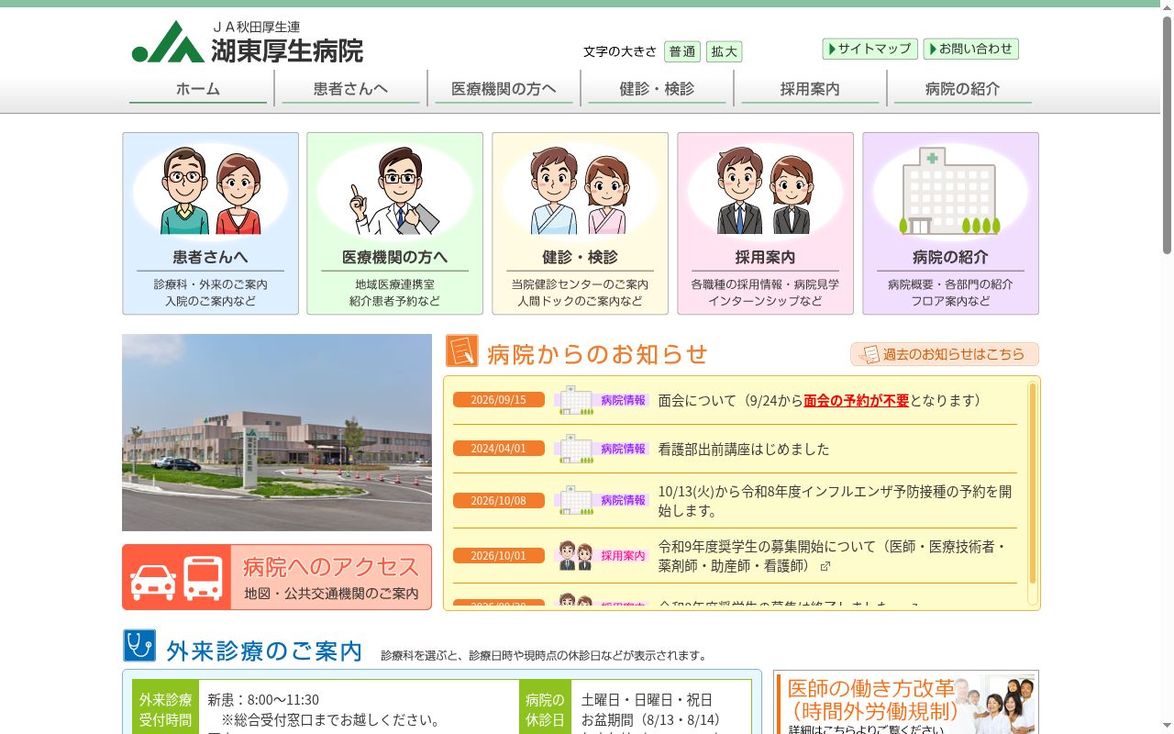Click the bus icon in the access banner
The height and width of the screenshot is (734, 1174).
[203, 579]
